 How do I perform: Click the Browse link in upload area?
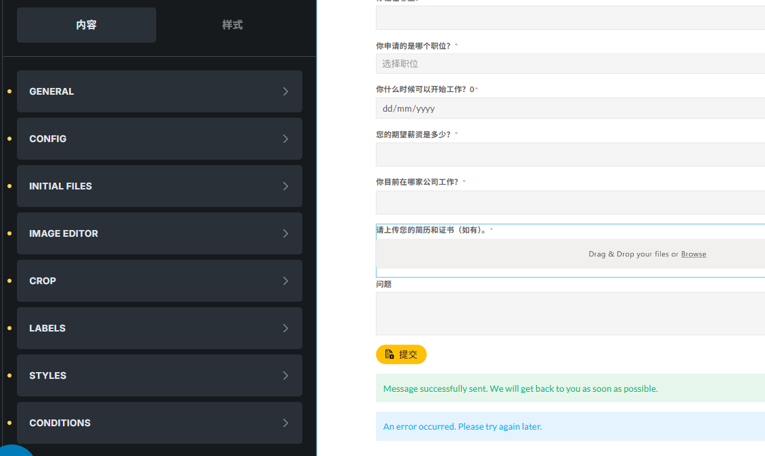click(x=693, y=254)
